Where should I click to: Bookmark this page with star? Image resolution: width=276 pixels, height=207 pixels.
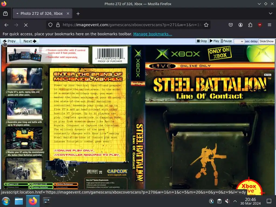(206, 25)
